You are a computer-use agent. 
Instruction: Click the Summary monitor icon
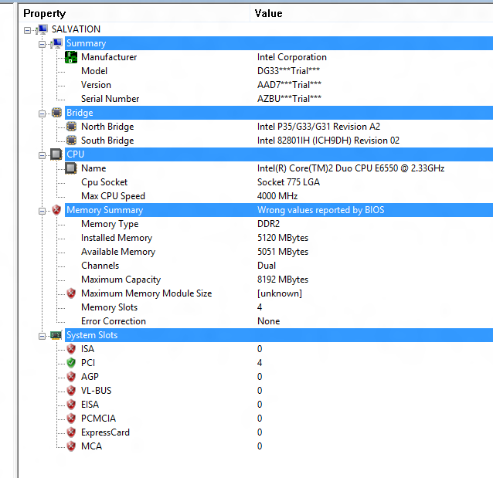point(56,43)
